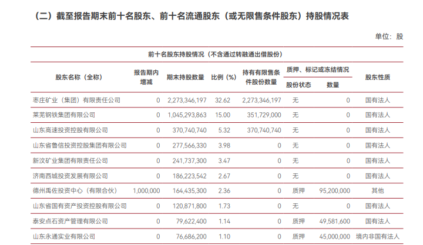Image resolution: width=423 pixels, height=245 pixels.
Task: Click the holding 1,045,293,863
Action: point(187,115)
